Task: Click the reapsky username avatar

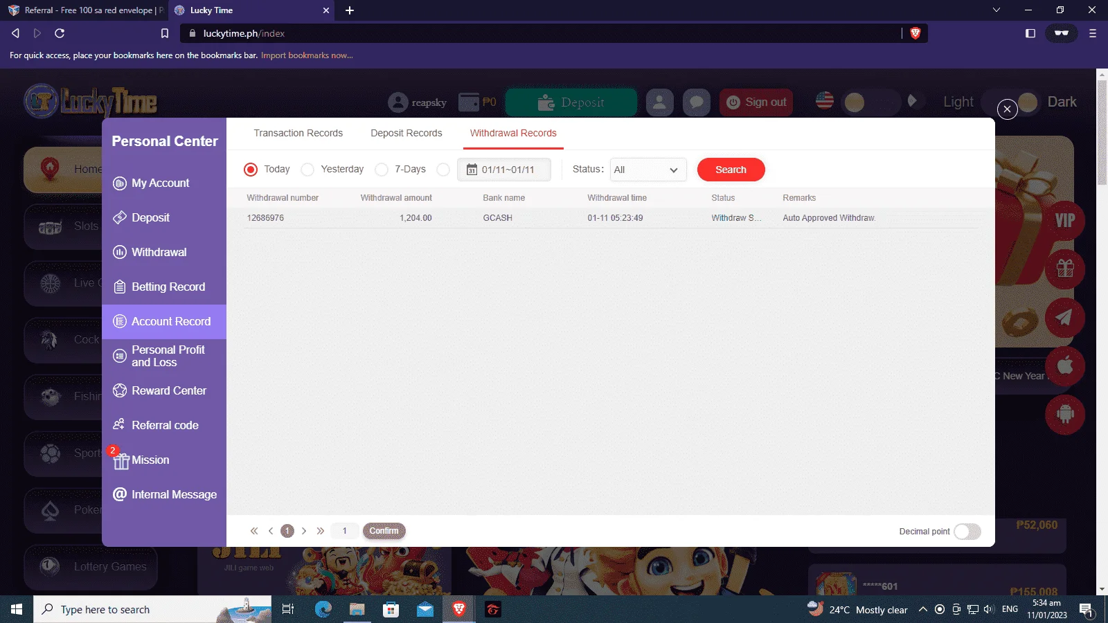Action: point(398,102)
